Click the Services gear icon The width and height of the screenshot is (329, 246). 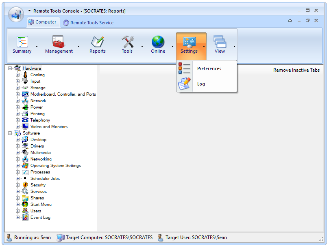click(25, 191)
